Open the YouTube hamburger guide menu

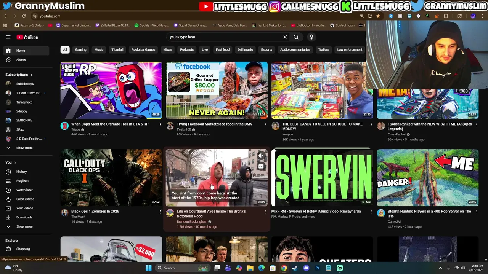pos(8,37)
